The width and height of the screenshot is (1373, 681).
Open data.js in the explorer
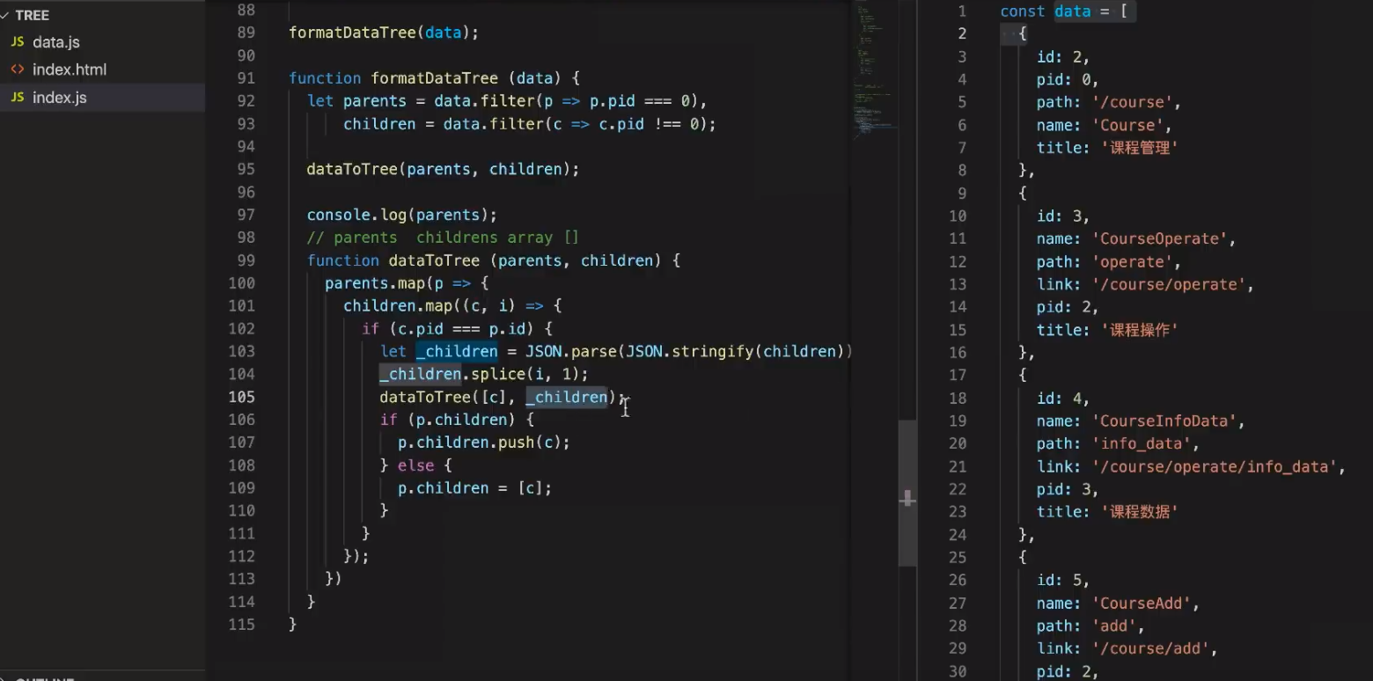coord(56,42)
